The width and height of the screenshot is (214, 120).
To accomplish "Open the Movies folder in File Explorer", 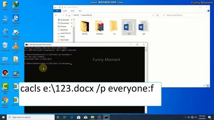I will [x=85, y=28].
